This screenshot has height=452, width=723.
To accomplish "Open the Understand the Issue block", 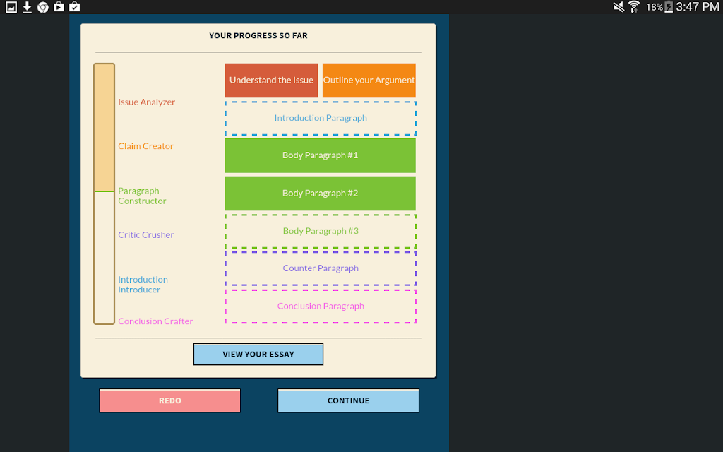I will [x=271, y=81].
